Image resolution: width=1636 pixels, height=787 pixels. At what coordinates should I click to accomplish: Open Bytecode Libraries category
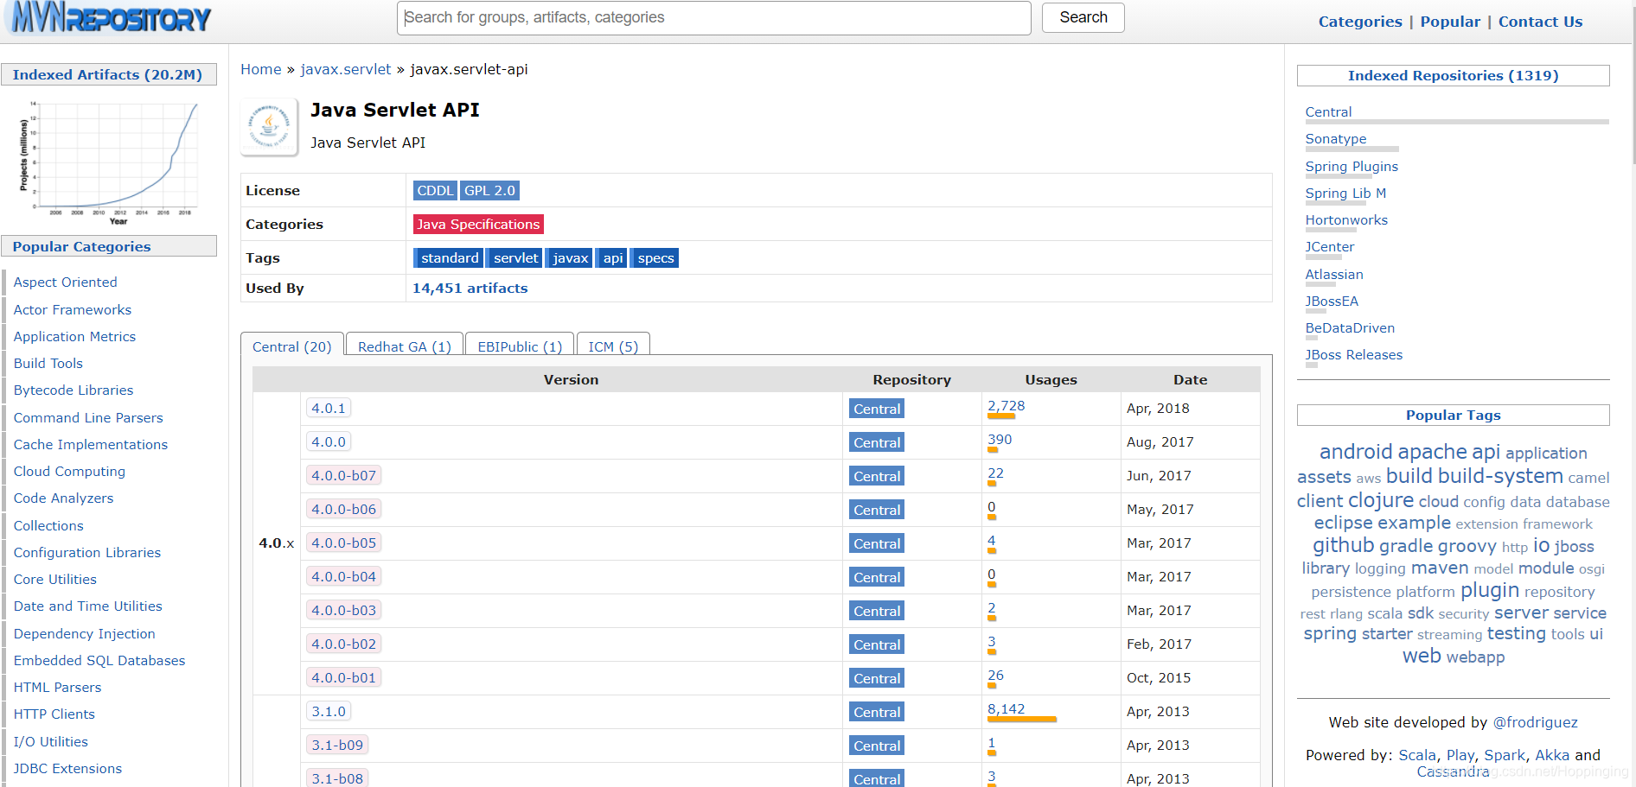(x=73, y=390)
